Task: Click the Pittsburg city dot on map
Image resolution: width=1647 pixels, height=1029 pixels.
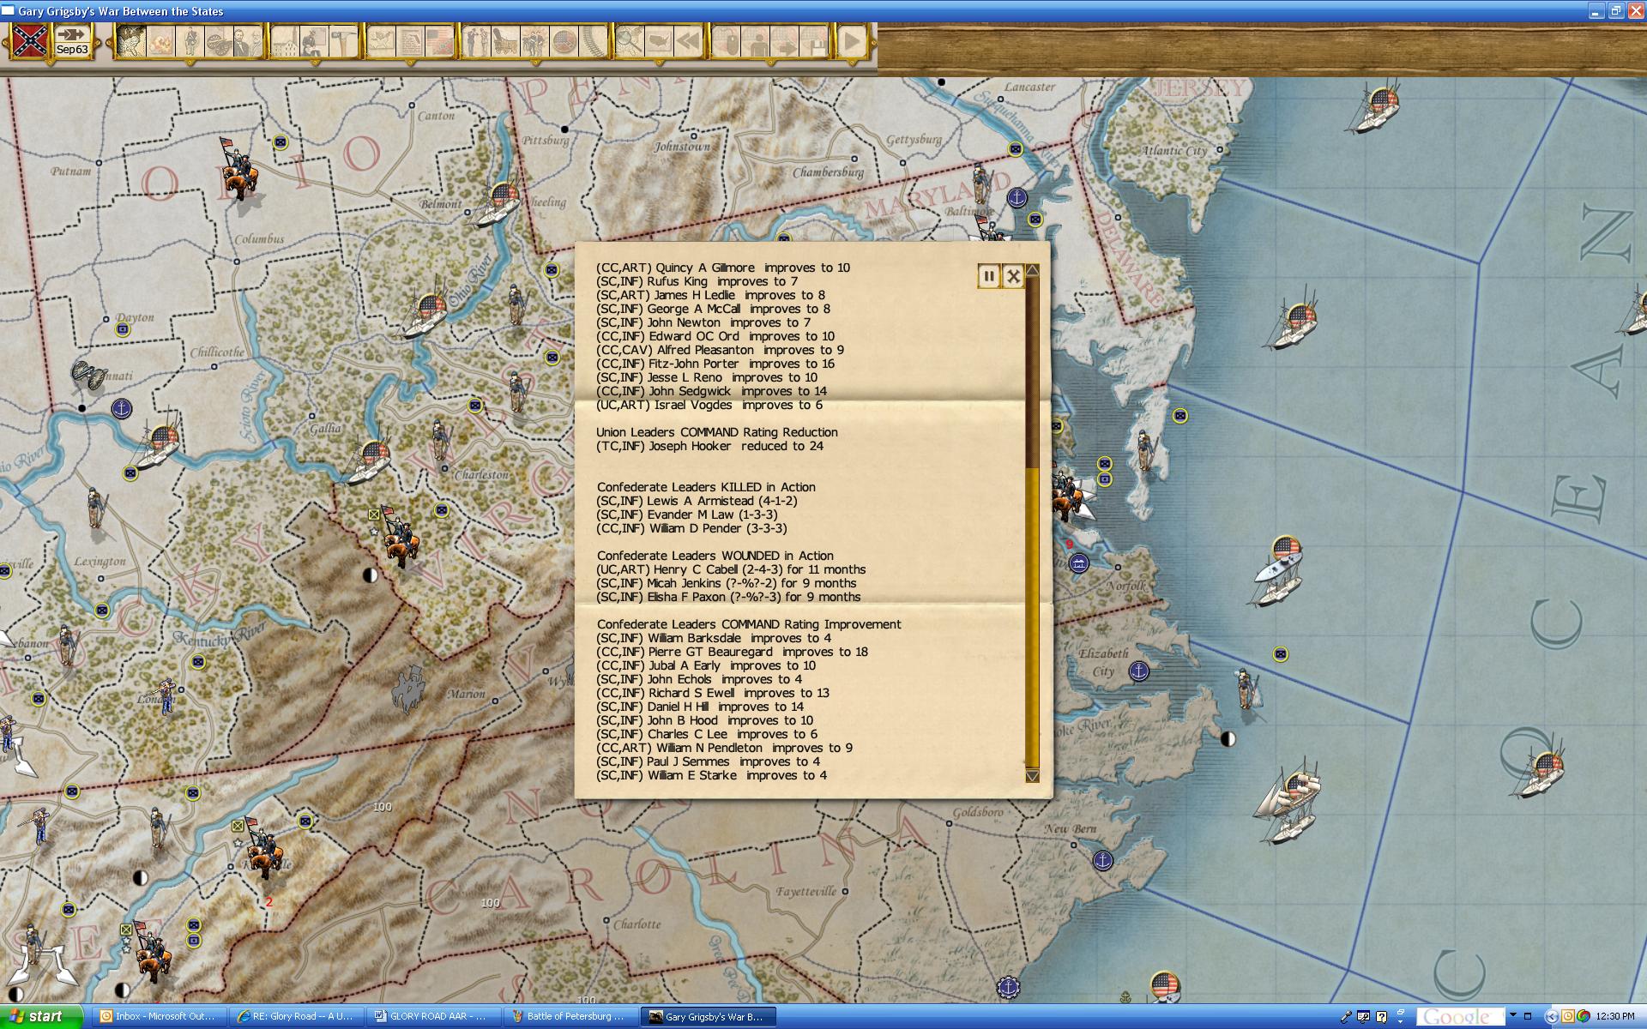Action: 564,129
